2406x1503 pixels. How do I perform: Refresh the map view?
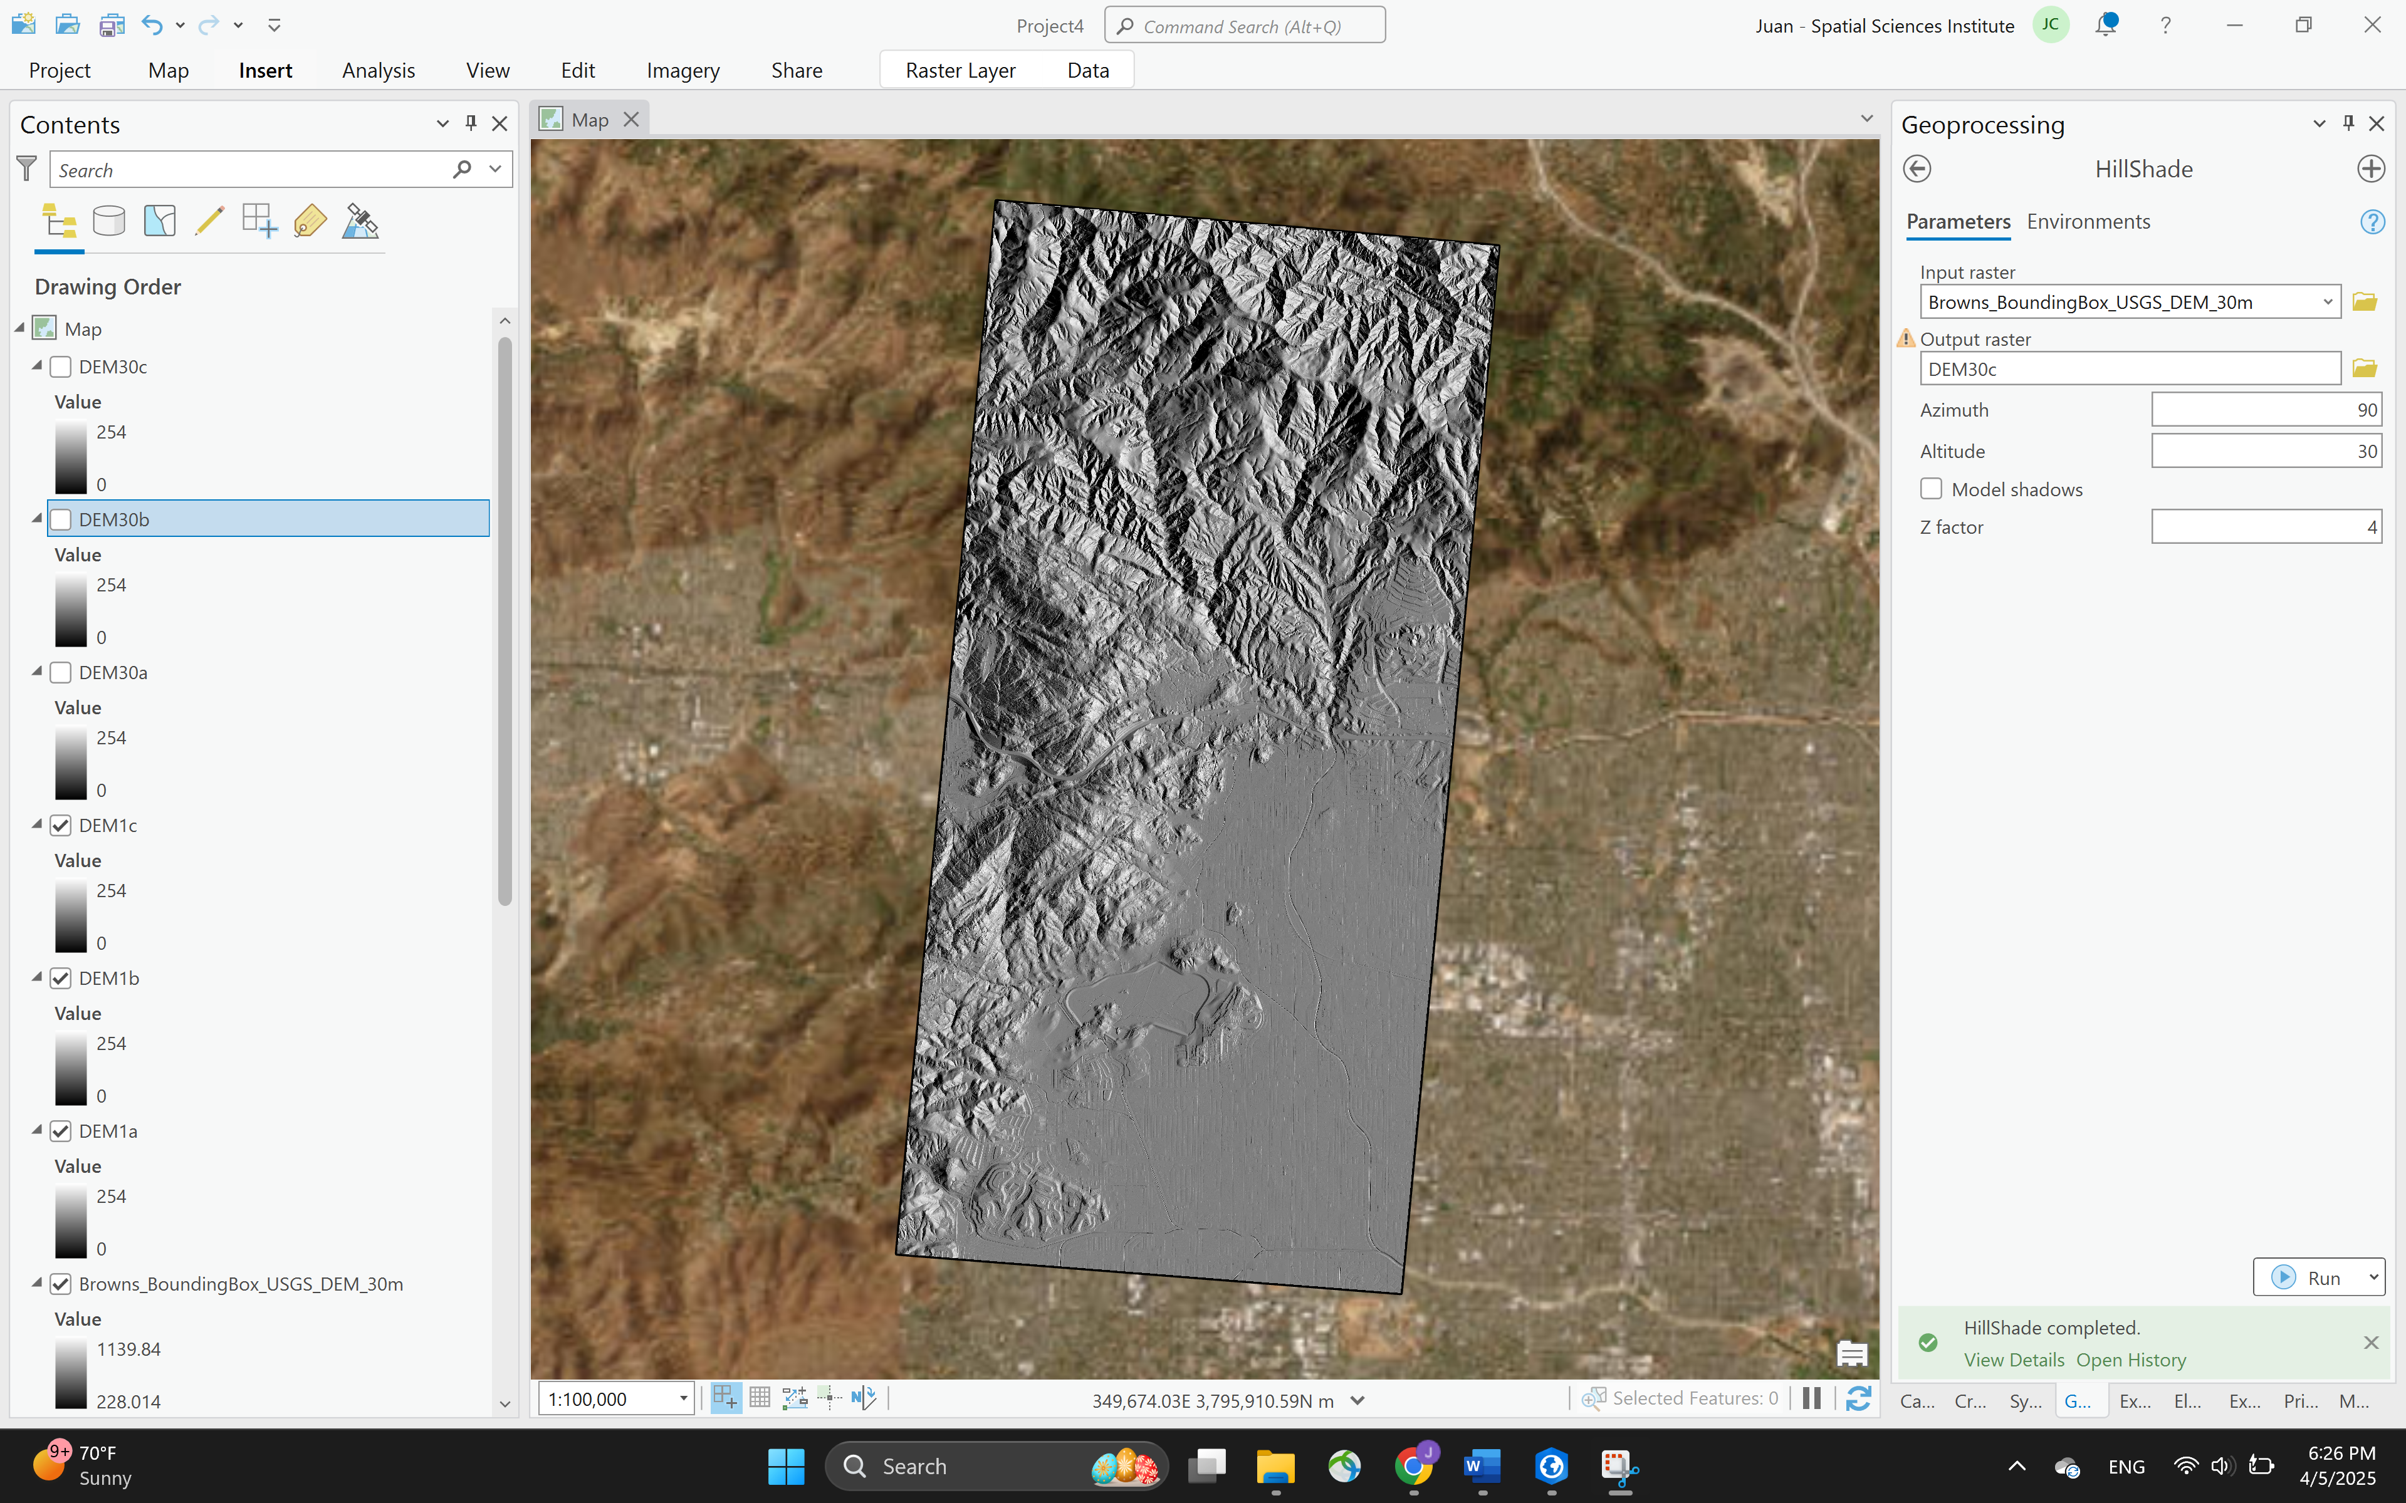1858,1398
